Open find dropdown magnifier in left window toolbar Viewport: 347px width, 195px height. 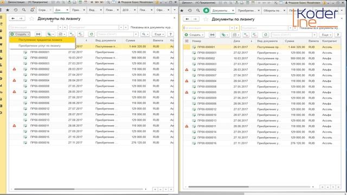(x=145, y=34)
